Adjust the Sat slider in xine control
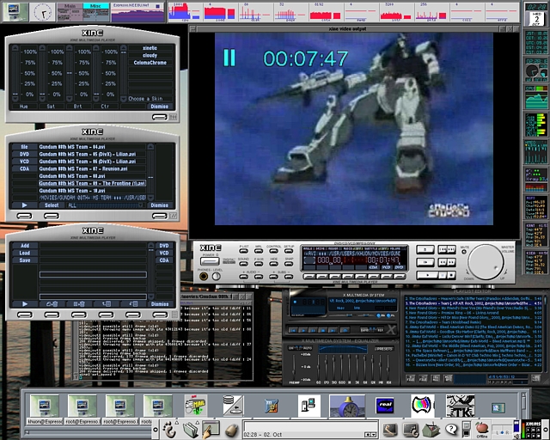 (x=42, y=73)
